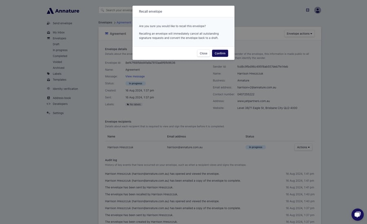Viewport: 367px width, 224px height.
Task: Open the chat support widget
Action: pyautogui.click(x=357, y=214)
